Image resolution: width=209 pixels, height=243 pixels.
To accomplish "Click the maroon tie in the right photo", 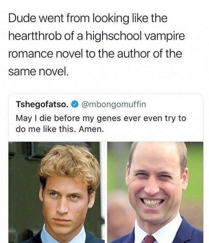I will click(149, 239).
